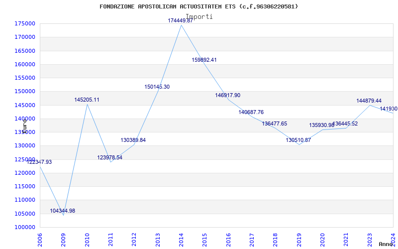The height and width of the screenshot is (249, 398).
Task: Select the data label 104344.98
Action: pyautogui.click(x=63, y=211)
